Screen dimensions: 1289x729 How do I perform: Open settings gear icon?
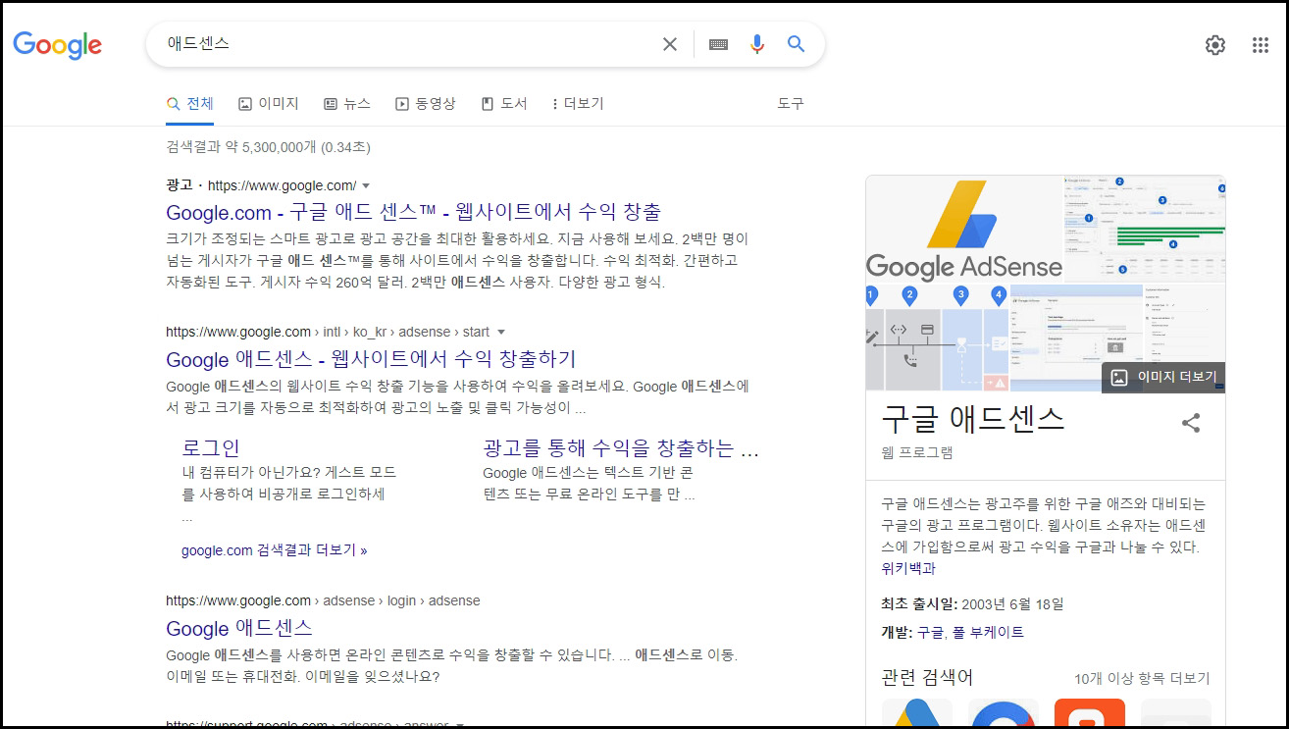click(x=1215, y=45)
